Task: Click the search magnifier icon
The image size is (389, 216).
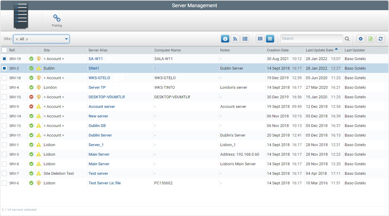Action: tap(347, 39)
